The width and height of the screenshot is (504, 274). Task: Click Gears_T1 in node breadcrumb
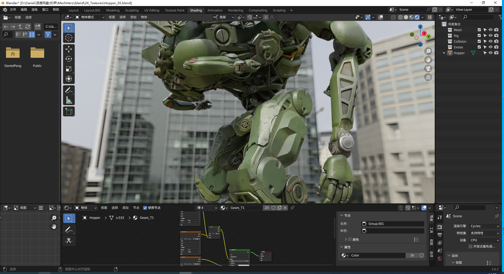point(147,218)
